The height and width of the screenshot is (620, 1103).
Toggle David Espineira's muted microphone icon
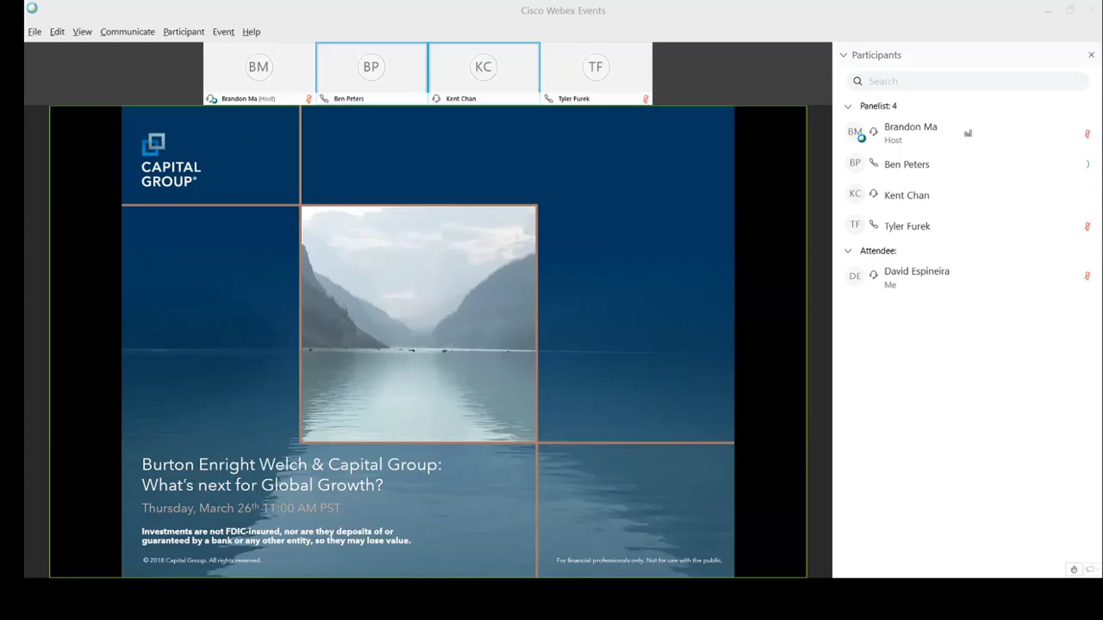[1087, 276]
